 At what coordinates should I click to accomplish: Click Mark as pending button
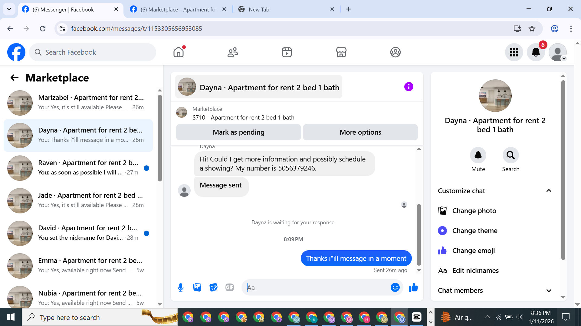tap(238, 132)
